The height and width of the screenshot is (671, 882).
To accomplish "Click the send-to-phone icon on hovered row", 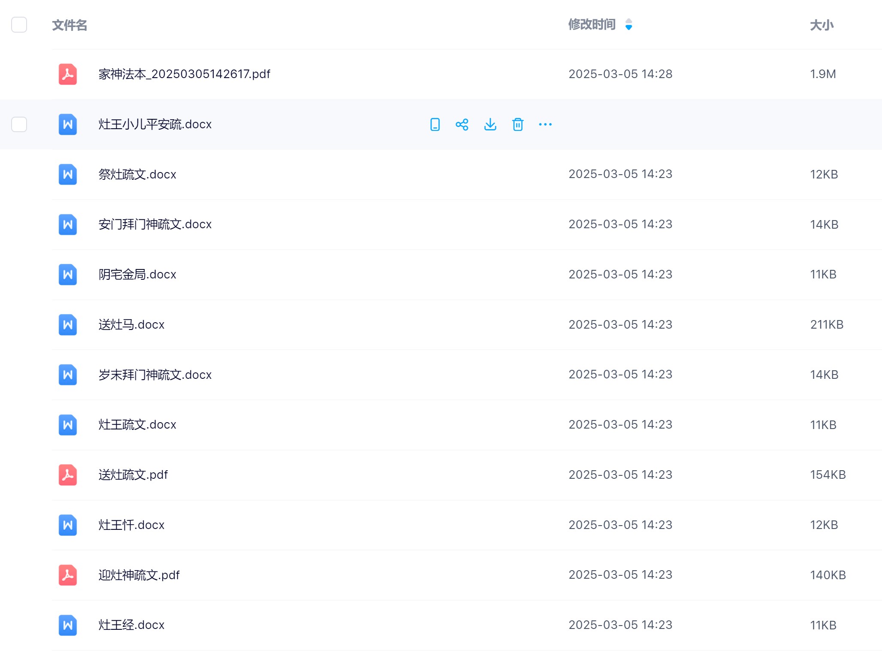I will 435,124.
